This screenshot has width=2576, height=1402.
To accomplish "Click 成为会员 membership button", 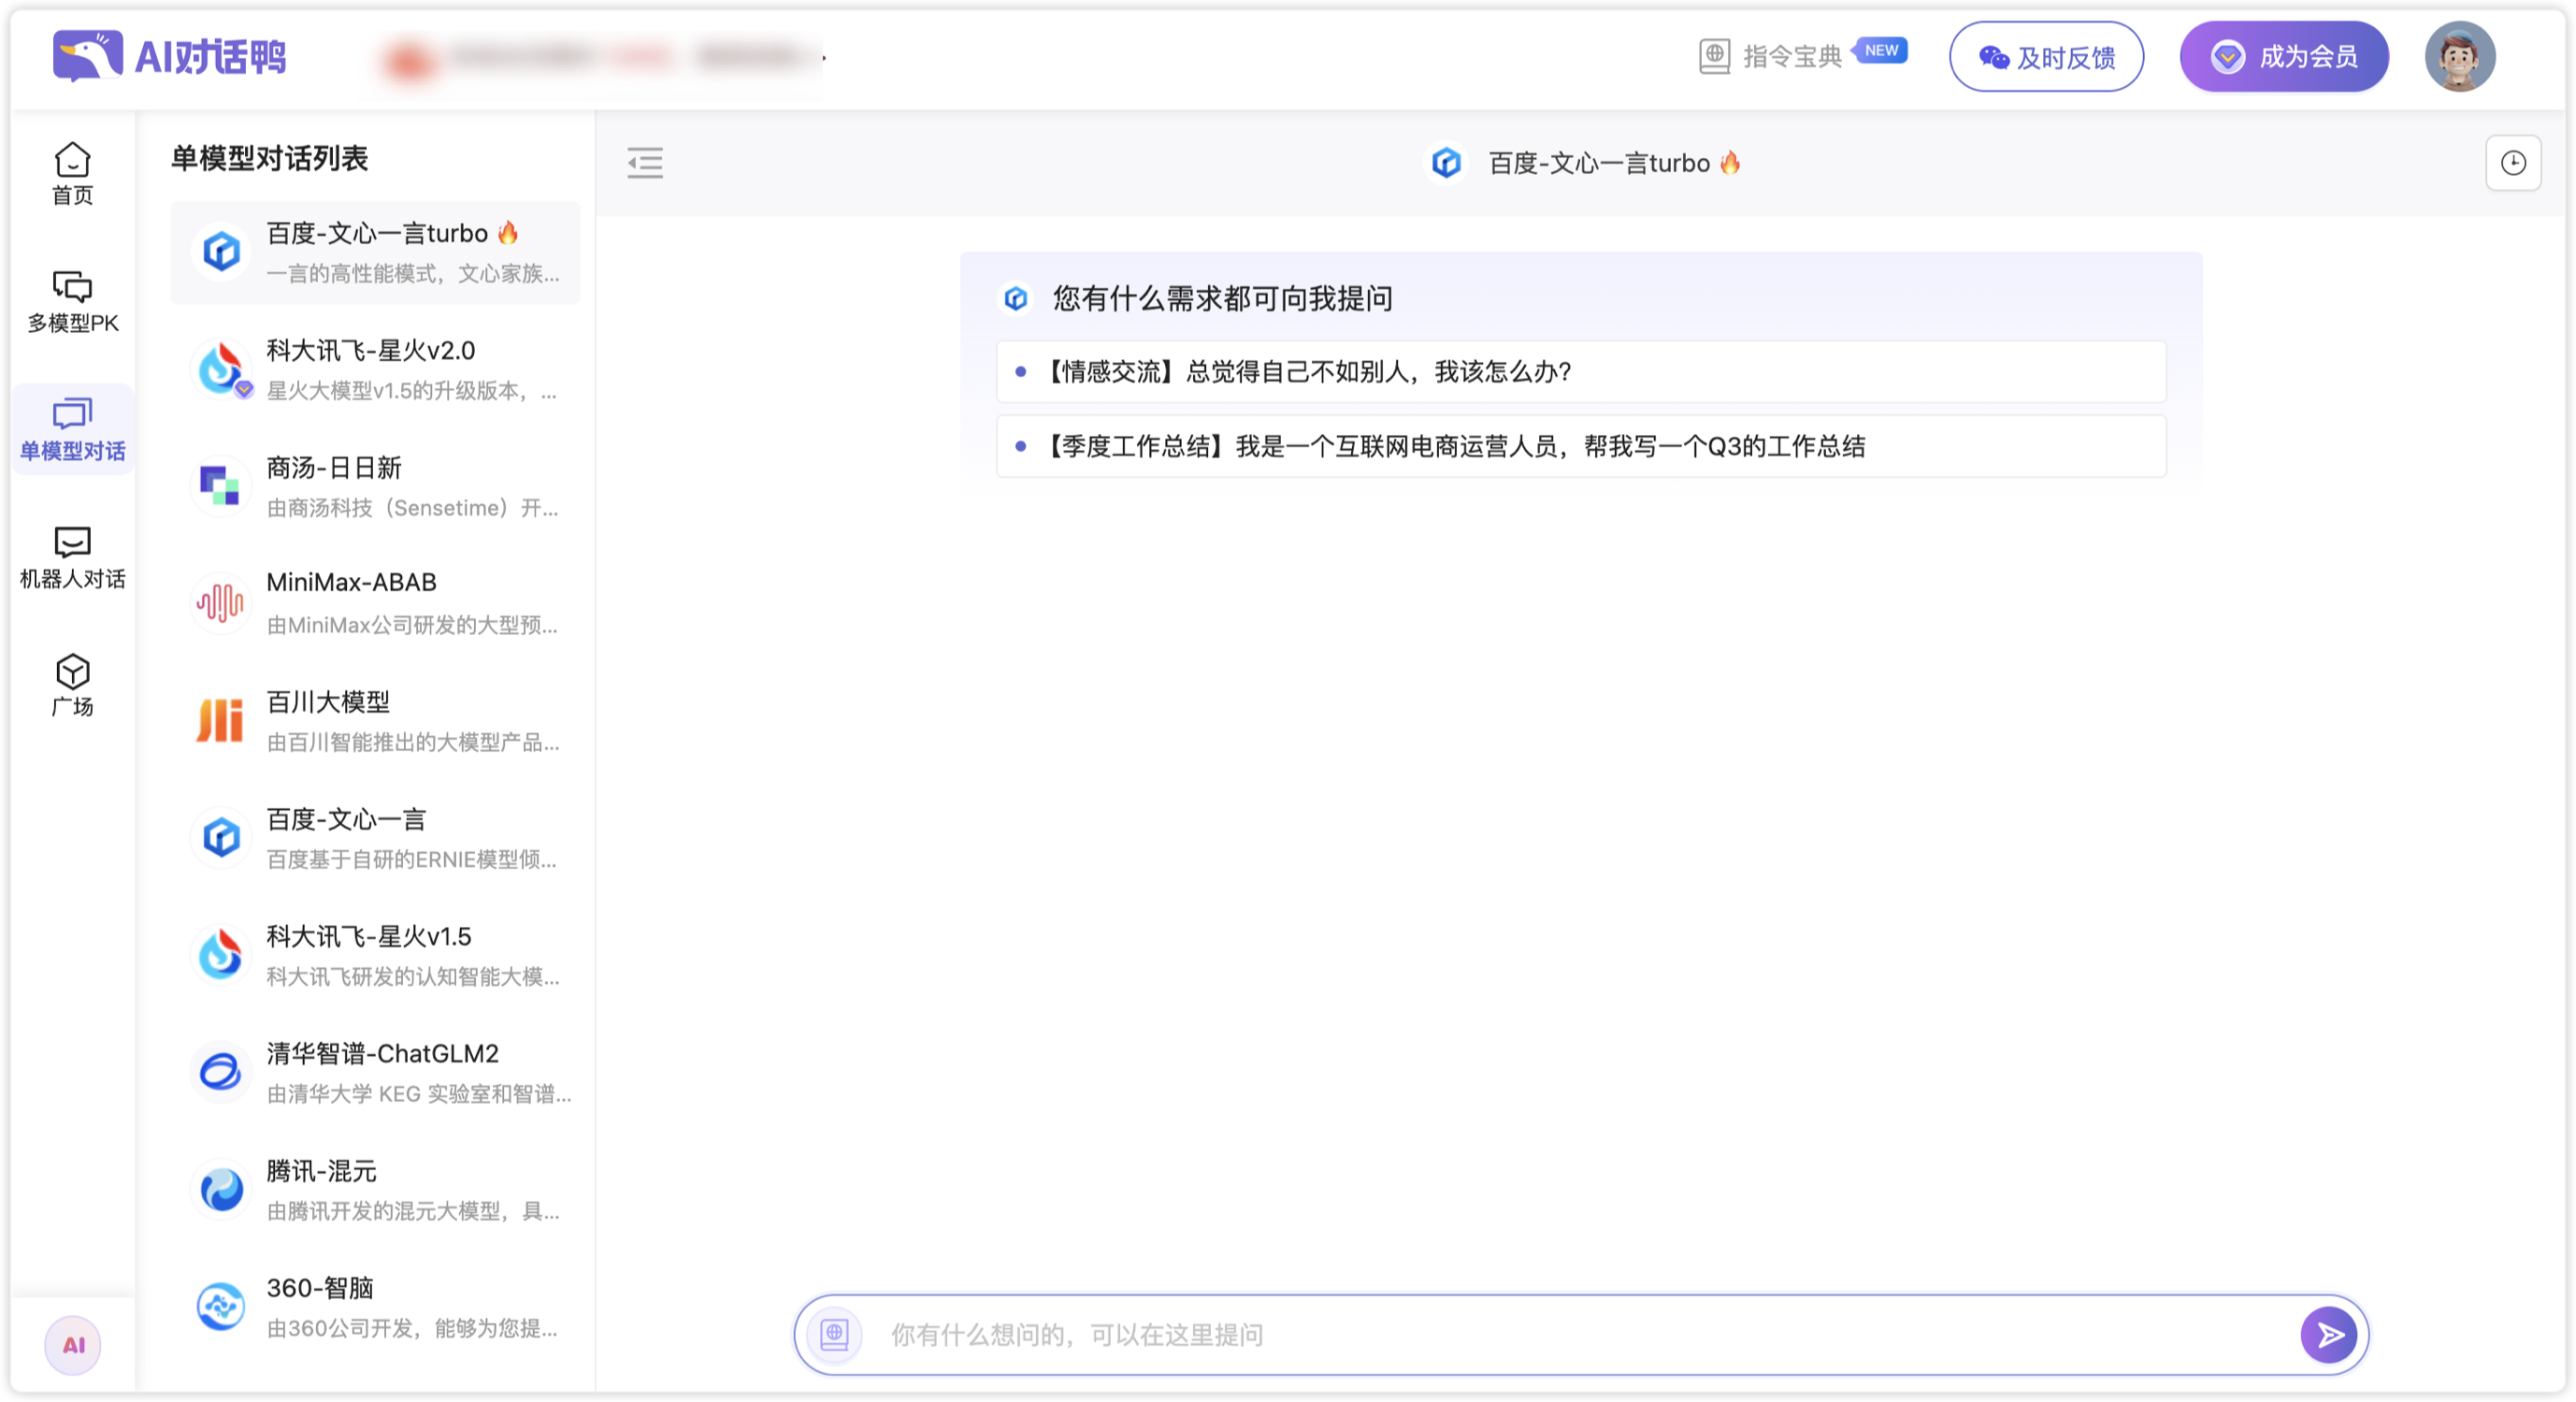I will point(2284,57).
